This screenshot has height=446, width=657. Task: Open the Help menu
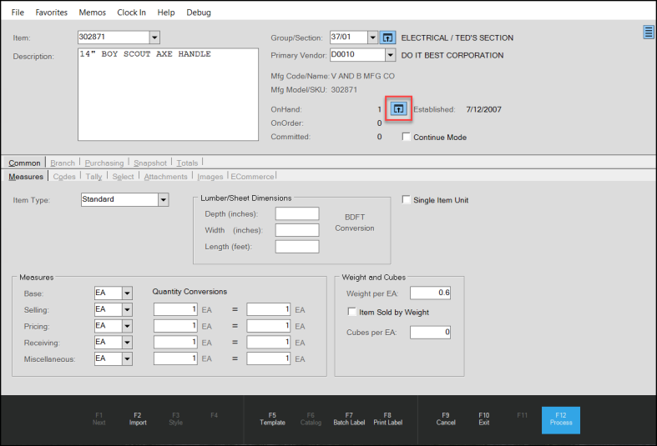(x=166, y=13)
